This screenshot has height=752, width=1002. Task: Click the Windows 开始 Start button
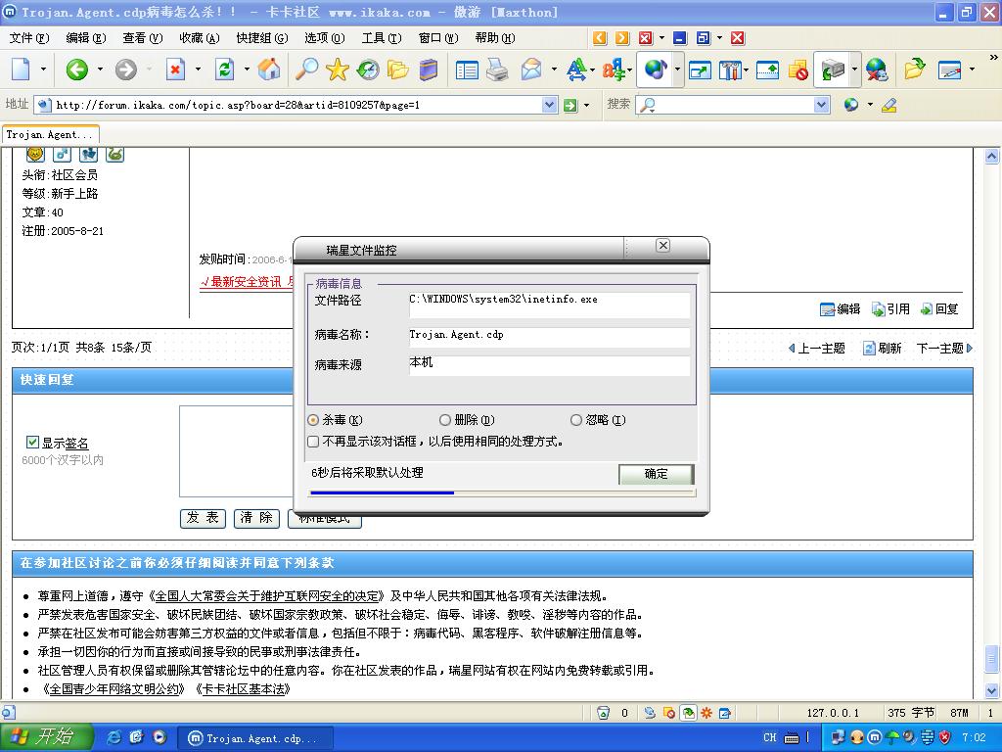coord(46,737)
